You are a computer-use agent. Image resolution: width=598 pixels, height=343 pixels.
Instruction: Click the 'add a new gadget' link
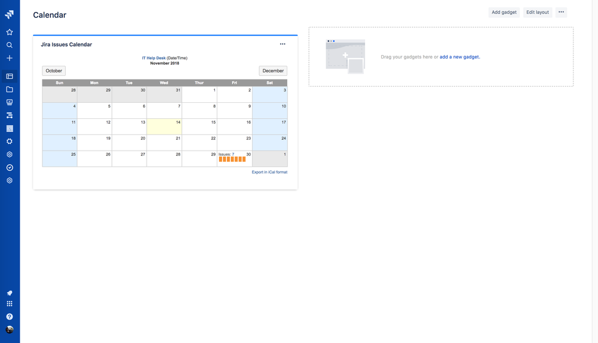[x=460, y=57]
